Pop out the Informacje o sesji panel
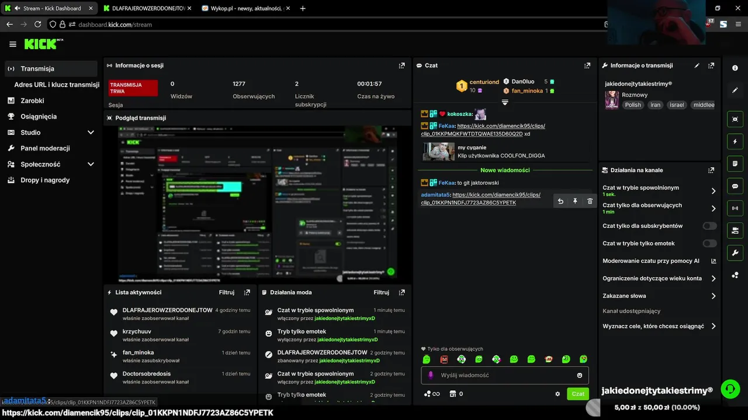Viewport: 748px width, 420px height. (401, 66)
